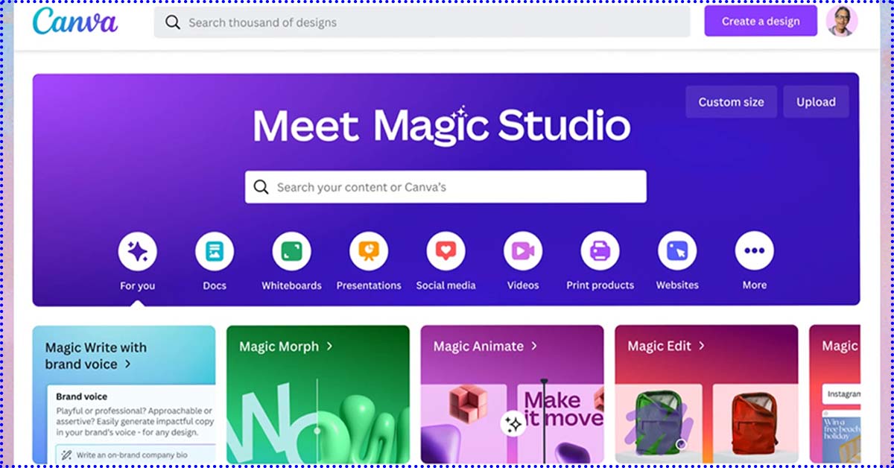Open the user profile avatar
Screen dimensions: 894x468
click(842, 21)
